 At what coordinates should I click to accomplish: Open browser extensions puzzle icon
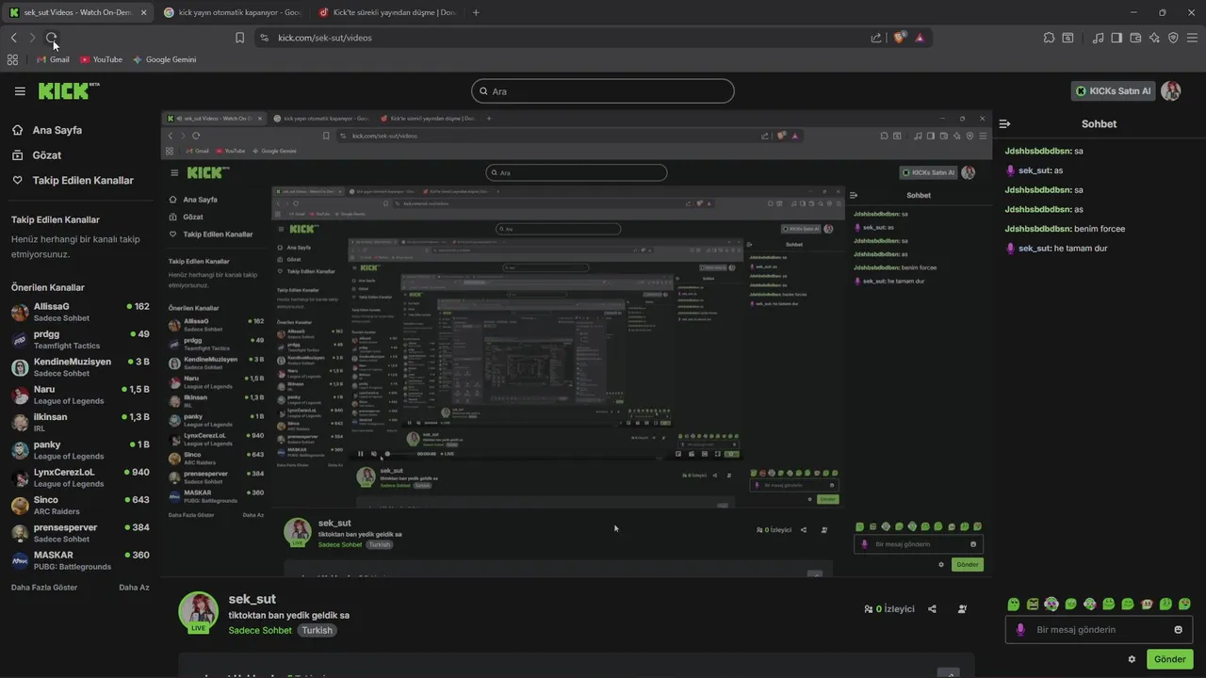point(1049,38)
